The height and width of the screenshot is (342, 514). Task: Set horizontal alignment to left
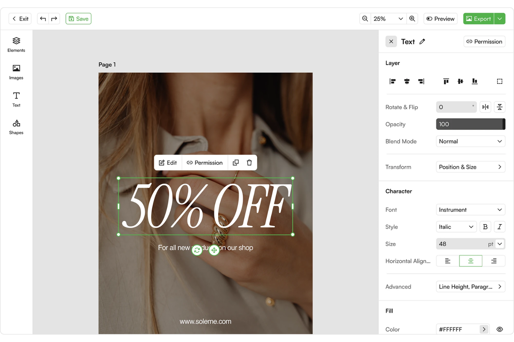point(448,261)
